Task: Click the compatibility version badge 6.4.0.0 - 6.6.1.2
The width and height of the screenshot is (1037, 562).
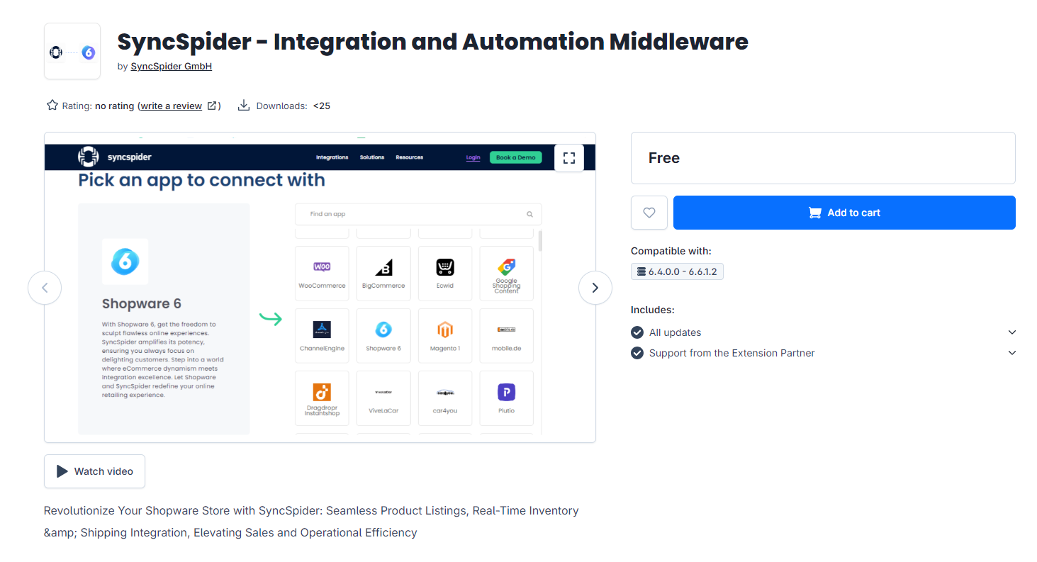Action: click(677, 271)
